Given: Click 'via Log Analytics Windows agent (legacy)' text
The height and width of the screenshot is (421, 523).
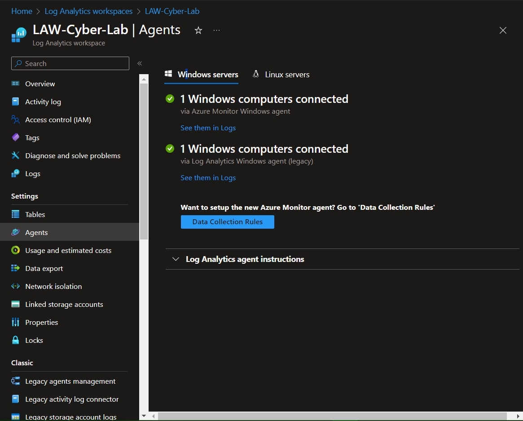Looking at the screenshot, I should click(247, 161).
